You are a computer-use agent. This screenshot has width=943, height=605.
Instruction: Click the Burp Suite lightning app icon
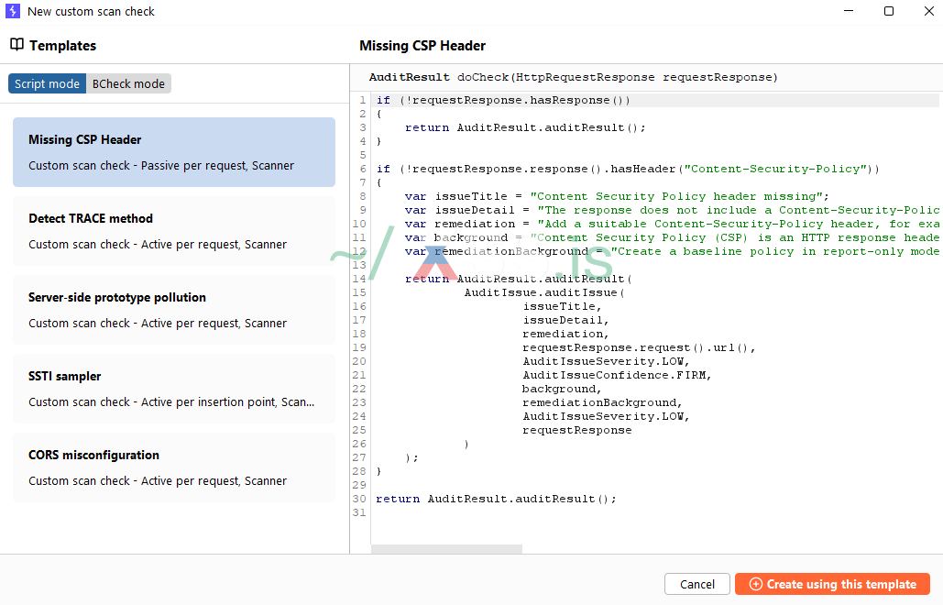point(13,11)
